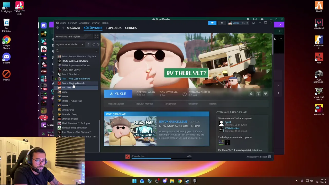Select Stranded Deep in library list
This screenshot has height=185, width=329.
pos(69,114)
